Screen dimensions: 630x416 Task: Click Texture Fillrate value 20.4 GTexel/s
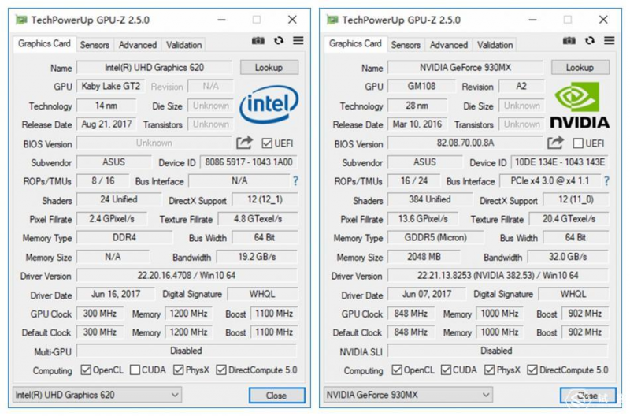pyautogui.click(x=569, y=219)
